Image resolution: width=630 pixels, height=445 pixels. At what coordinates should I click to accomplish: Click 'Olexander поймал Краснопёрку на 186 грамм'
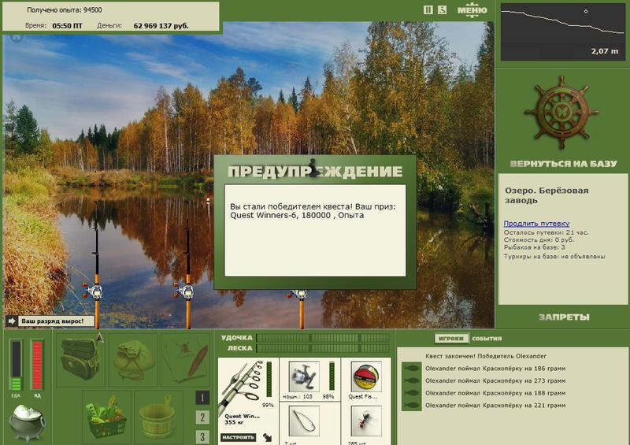[495, 369]
